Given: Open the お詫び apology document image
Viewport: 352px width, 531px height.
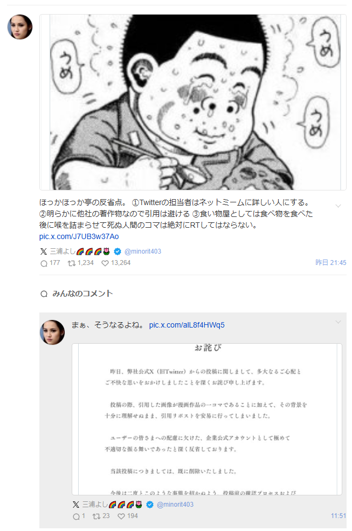Looking at the screenshot, I should (206, 419).
